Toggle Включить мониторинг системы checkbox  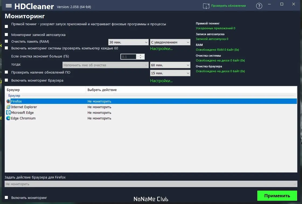tap(6, 48)
